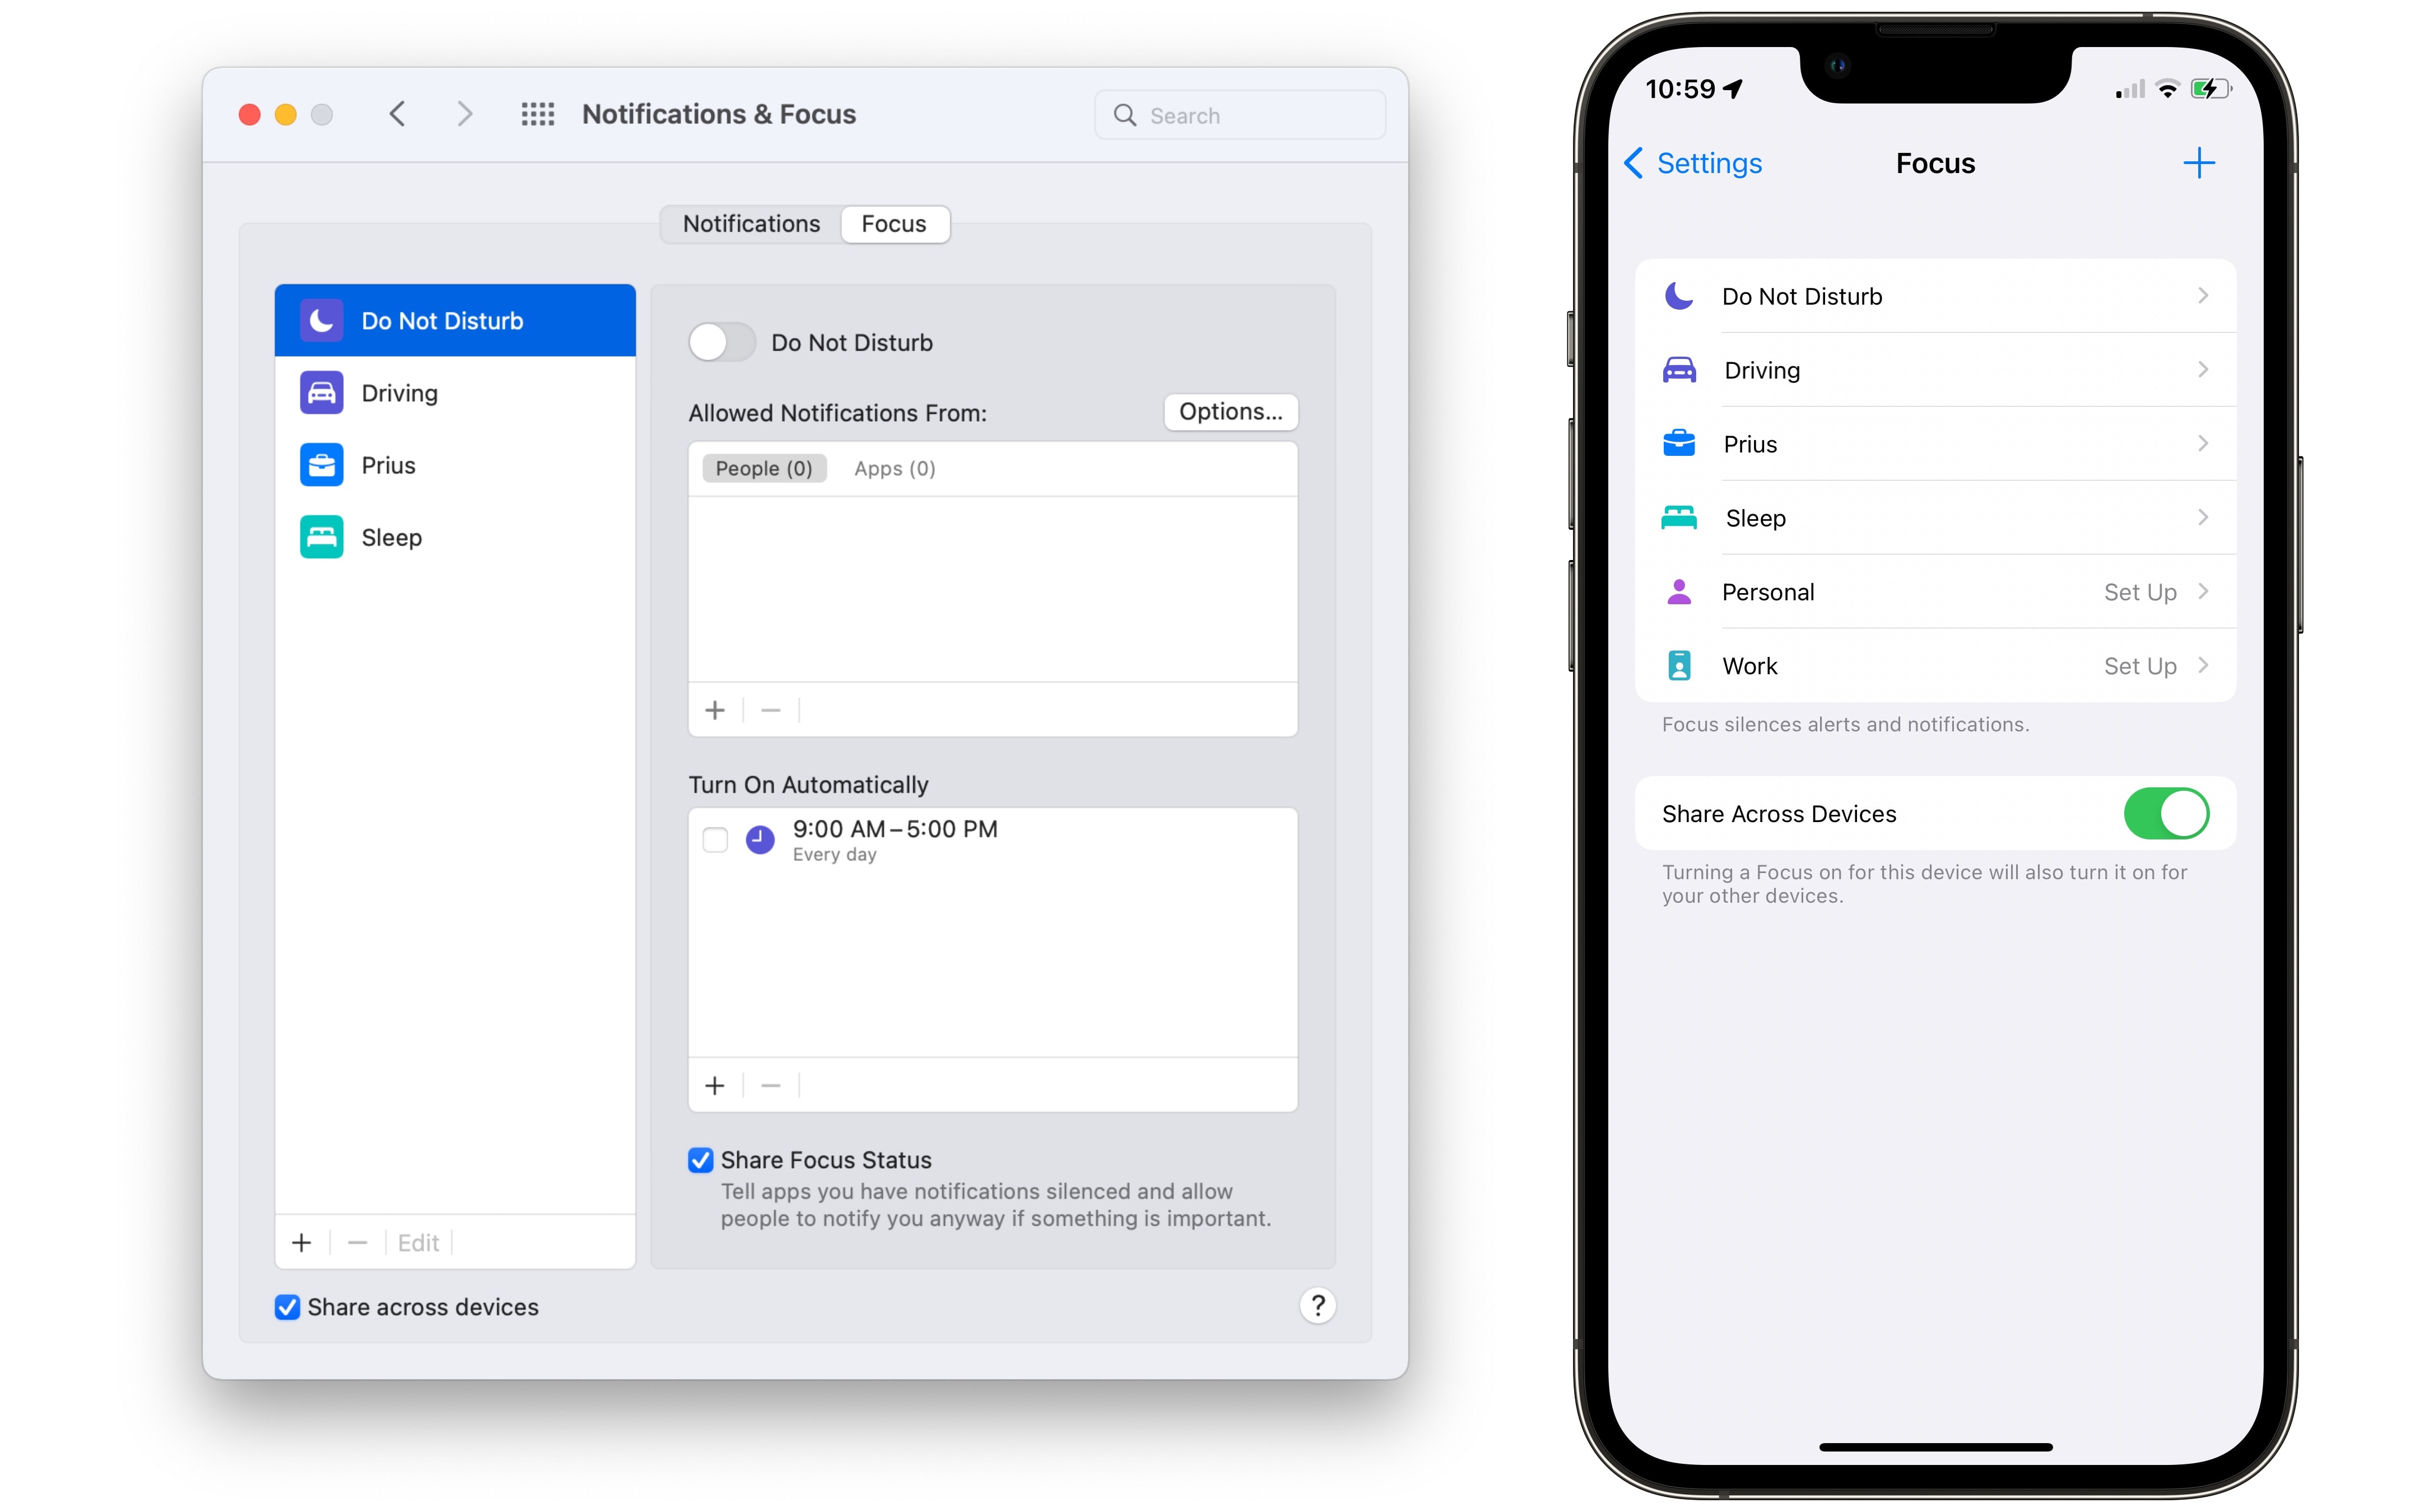Add an allowed person with plus button
This screenshot has width=2420, height=1512.
click(x=714, y=710)
